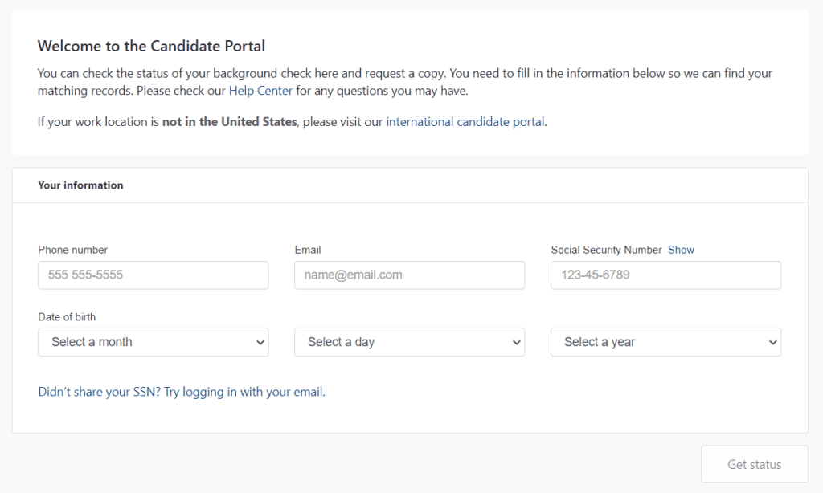Open the Select a year dropdown
The width and height of the screenshot is (823, 493).
665,342
